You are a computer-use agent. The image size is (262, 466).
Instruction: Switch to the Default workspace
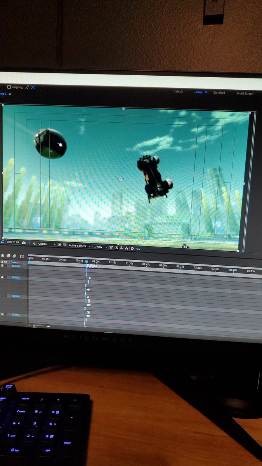click(x=178, y=92)
